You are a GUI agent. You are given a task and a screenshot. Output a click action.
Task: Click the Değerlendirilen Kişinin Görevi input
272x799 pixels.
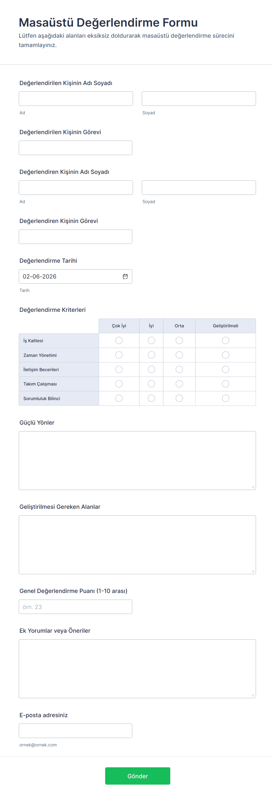75,148
